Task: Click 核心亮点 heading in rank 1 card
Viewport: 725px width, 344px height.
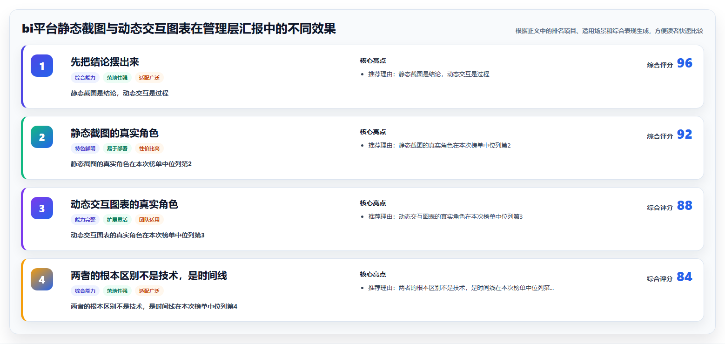Action: (x=373, y=61)
